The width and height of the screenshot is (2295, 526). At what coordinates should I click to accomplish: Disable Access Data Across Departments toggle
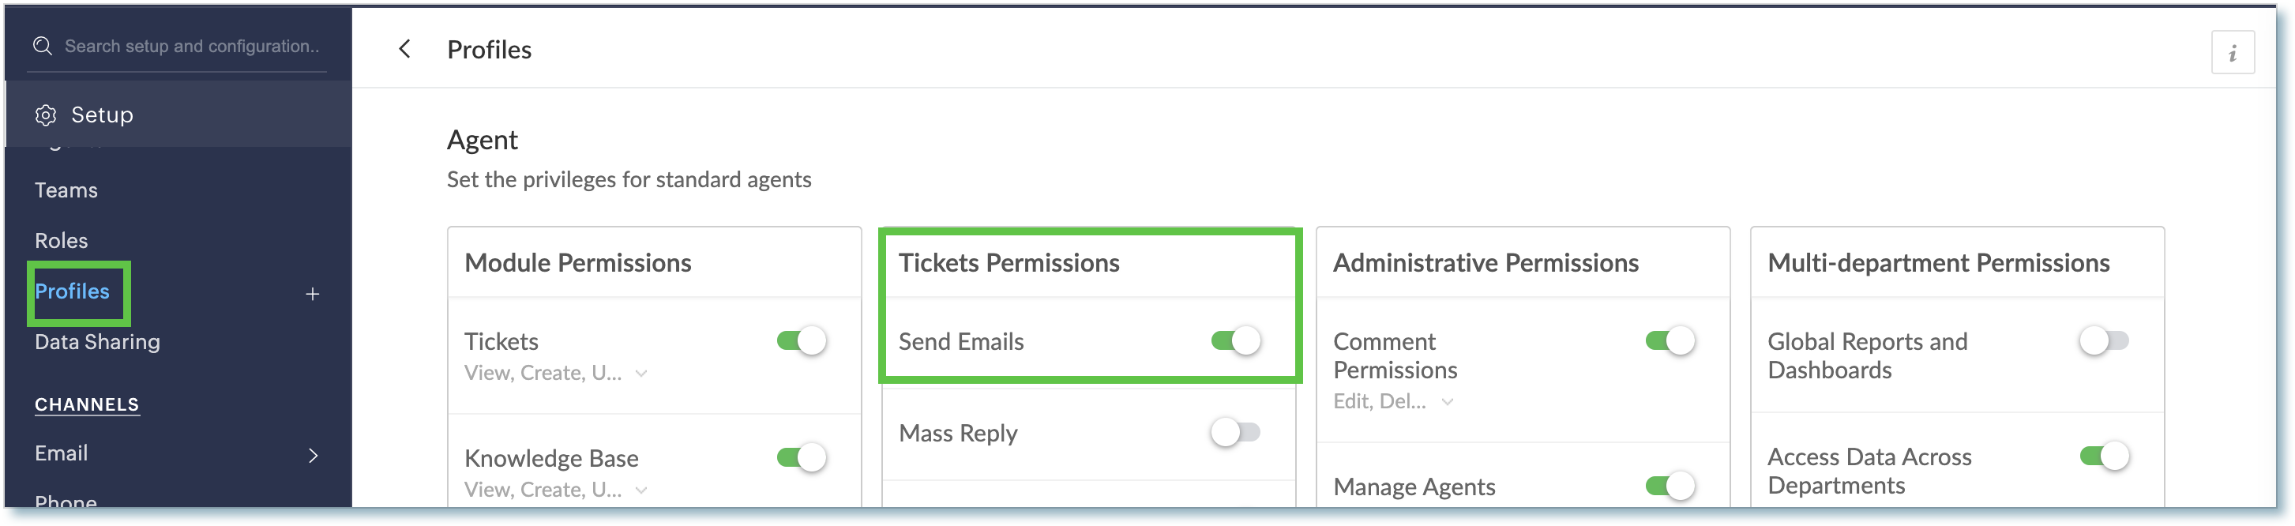pos(2103,456)
